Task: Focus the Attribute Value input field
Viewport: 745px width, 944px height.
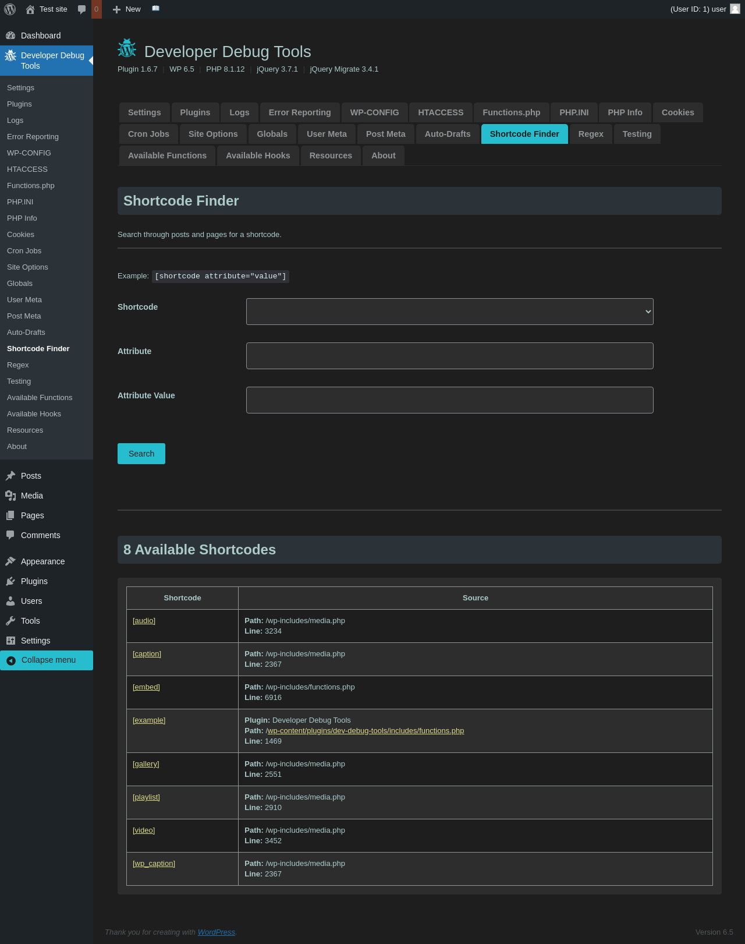Action: (x=449, y=400)
